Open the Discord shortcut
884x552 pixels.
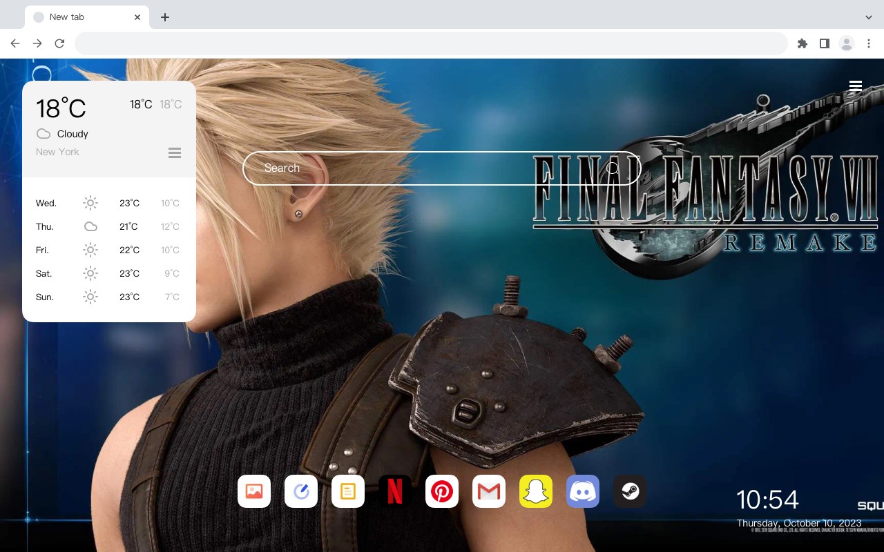[583, 491]
